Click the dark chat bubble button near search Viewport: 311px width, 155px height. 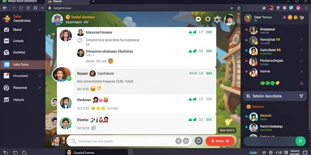tap(199, 141)
